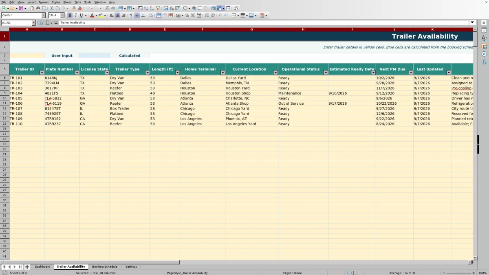Click the Copy icon
489x275 pixels.
57,8
